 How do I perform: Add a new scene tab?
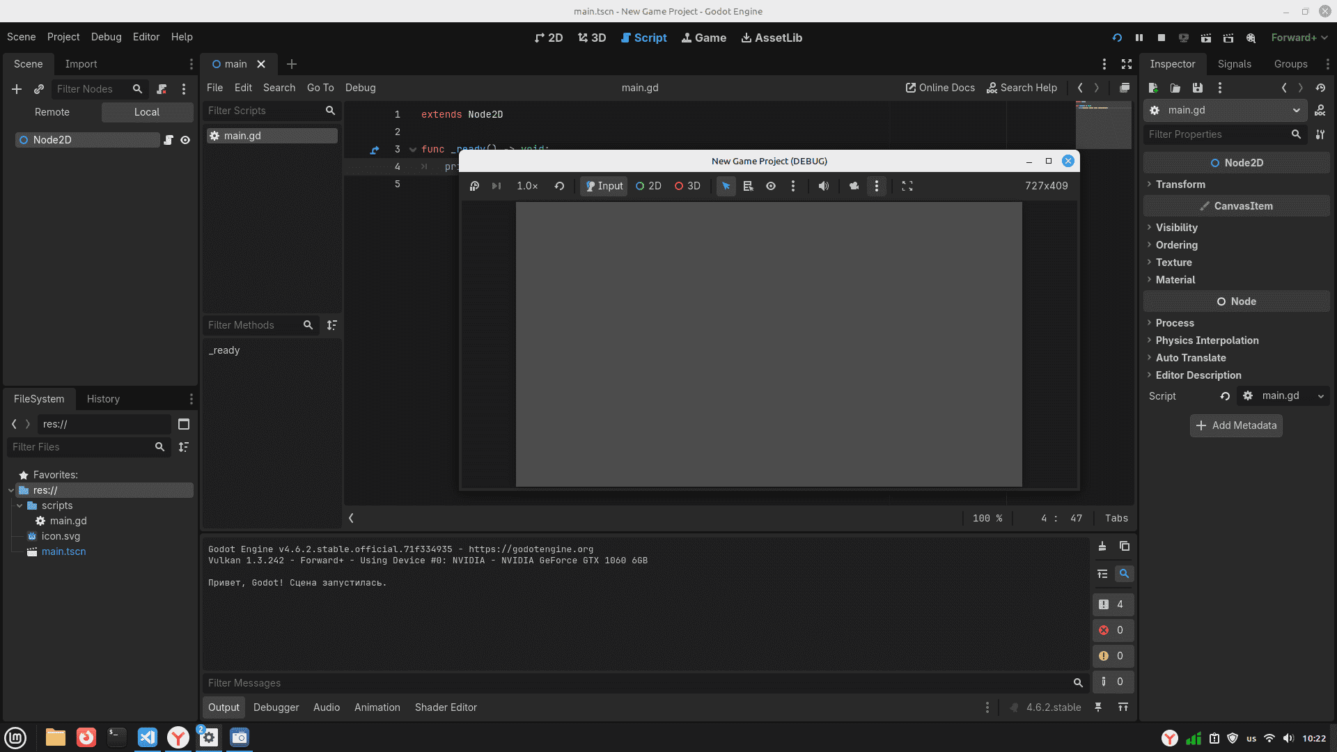coord(292,64)
